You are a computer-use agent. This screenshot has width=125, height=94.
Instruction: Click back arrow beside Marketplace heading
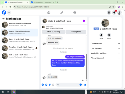3,19
